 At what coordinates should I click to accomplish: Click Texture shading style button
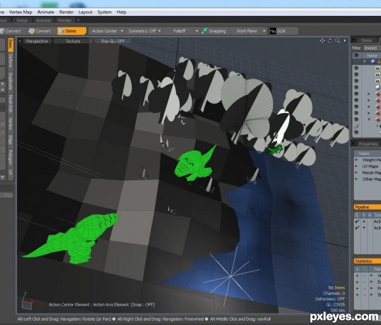(x=72, y=41)
